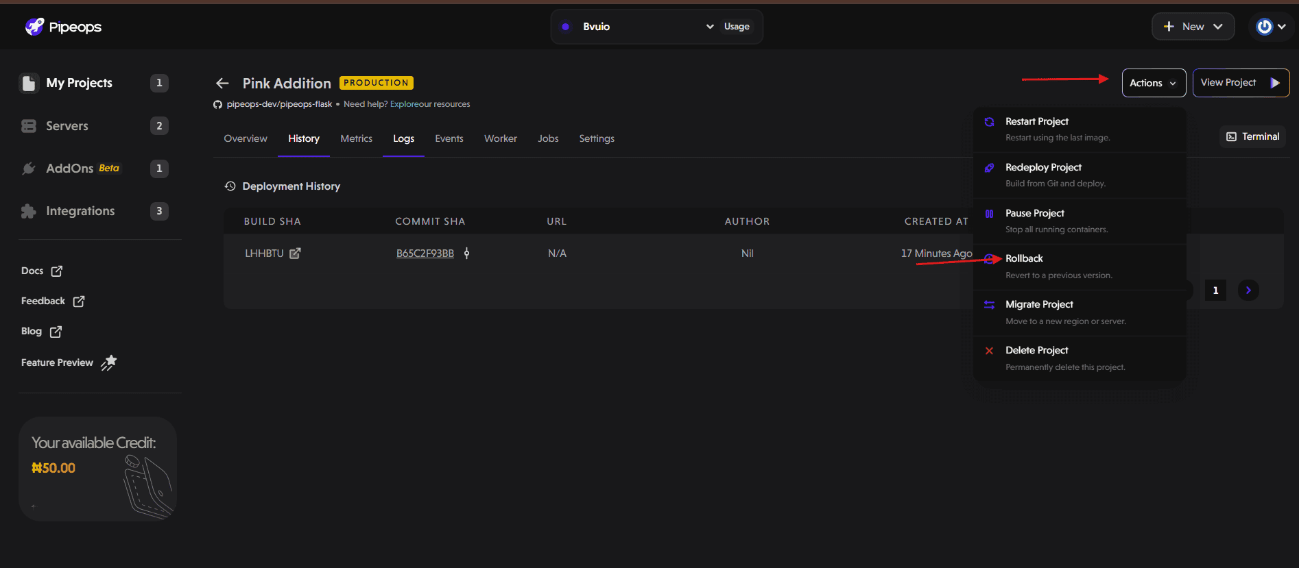Choose Restart Project from Actions menu

click(x=1080, y=129)
